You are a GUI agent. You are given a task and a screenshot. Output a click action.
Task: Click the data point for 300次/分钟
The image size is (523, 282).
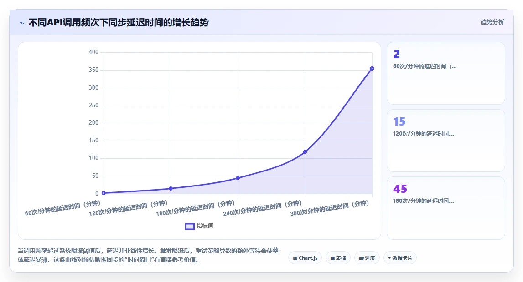372,69
